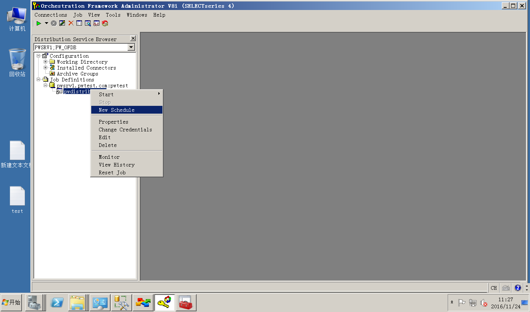
Task: Open the Job menu
Action: 78,15
